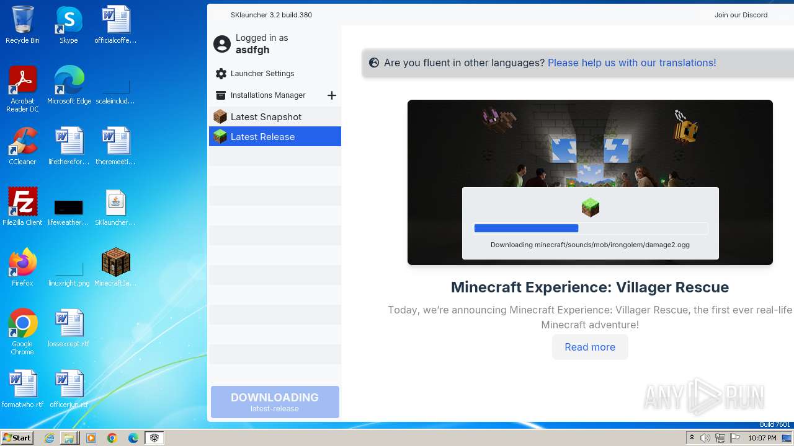This screenshot has width=794, height=446.
Task: Open Acrobat Reader DC desktop shortcut
Action: pyautogui.click(x=22, y=89)
